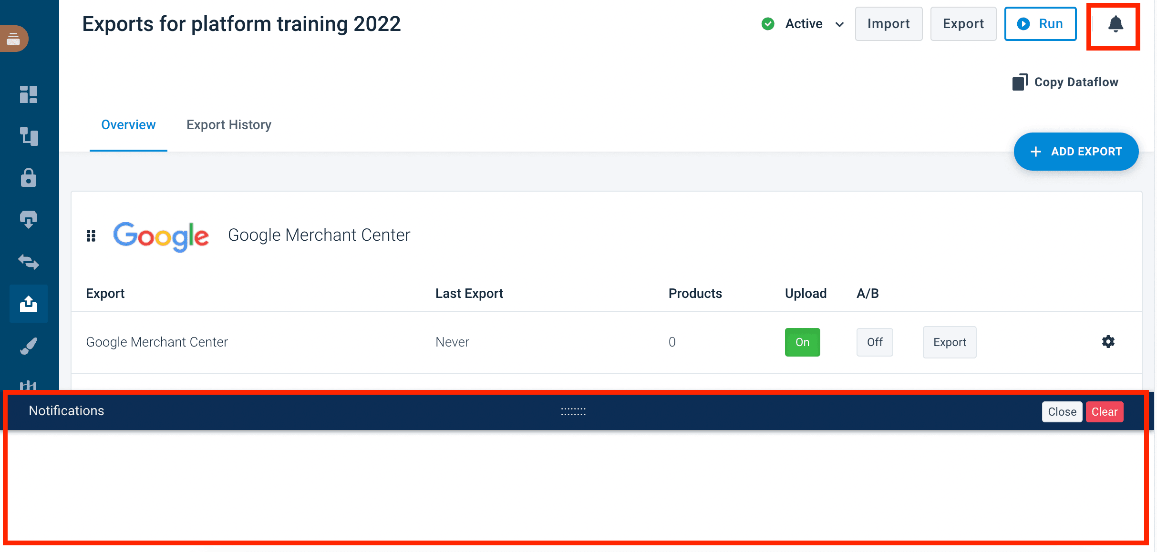Image resolution: width=1157 pixels, height=552 pixels.
Task: Clear all notifications
Action: (1104, 412)
